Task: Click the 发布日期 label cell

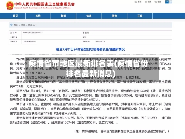Action: (x=87, y=42)
